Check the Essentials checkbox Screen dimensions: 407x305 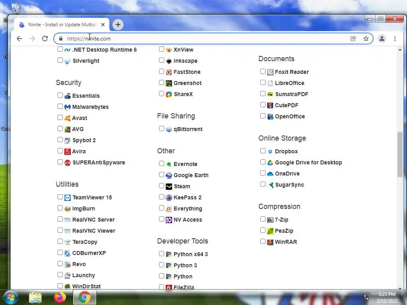tap(60, 95)
